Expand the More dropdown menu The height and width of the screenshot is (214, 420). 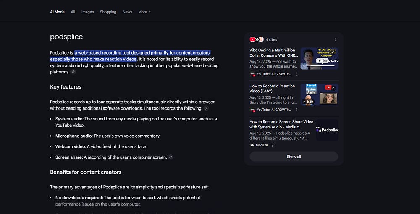click(x=144, y=12)
